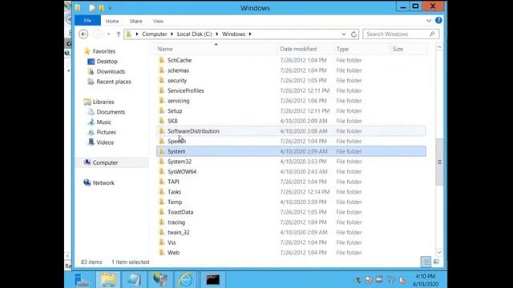
Task: Select the twain_32 folder name
Action: (178, 232)
